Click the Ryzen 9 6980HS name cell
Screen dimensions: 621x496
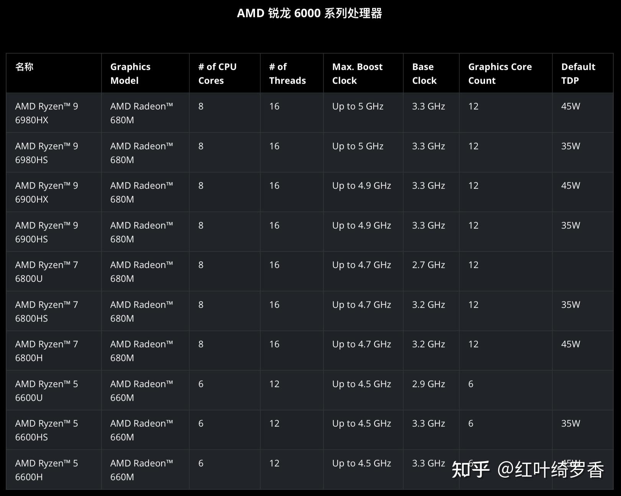(46, 153)
